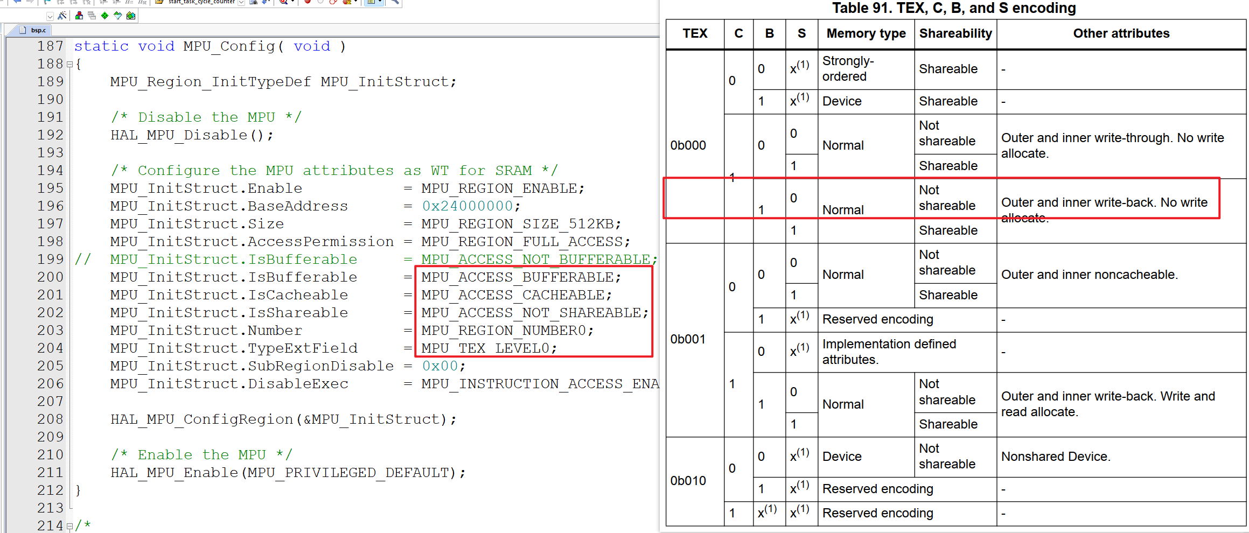Click the Memory type column header
Image resolution: width=1249 pixels, height=533 pixels.
(866, 34)
